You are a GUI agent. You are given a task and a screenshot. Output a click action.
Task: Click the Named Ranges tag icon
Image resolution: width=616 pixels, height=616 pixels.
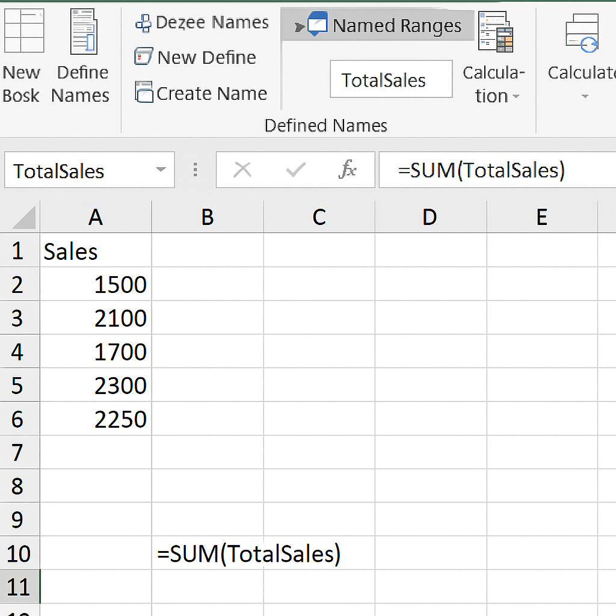click(x=318, y=24)
